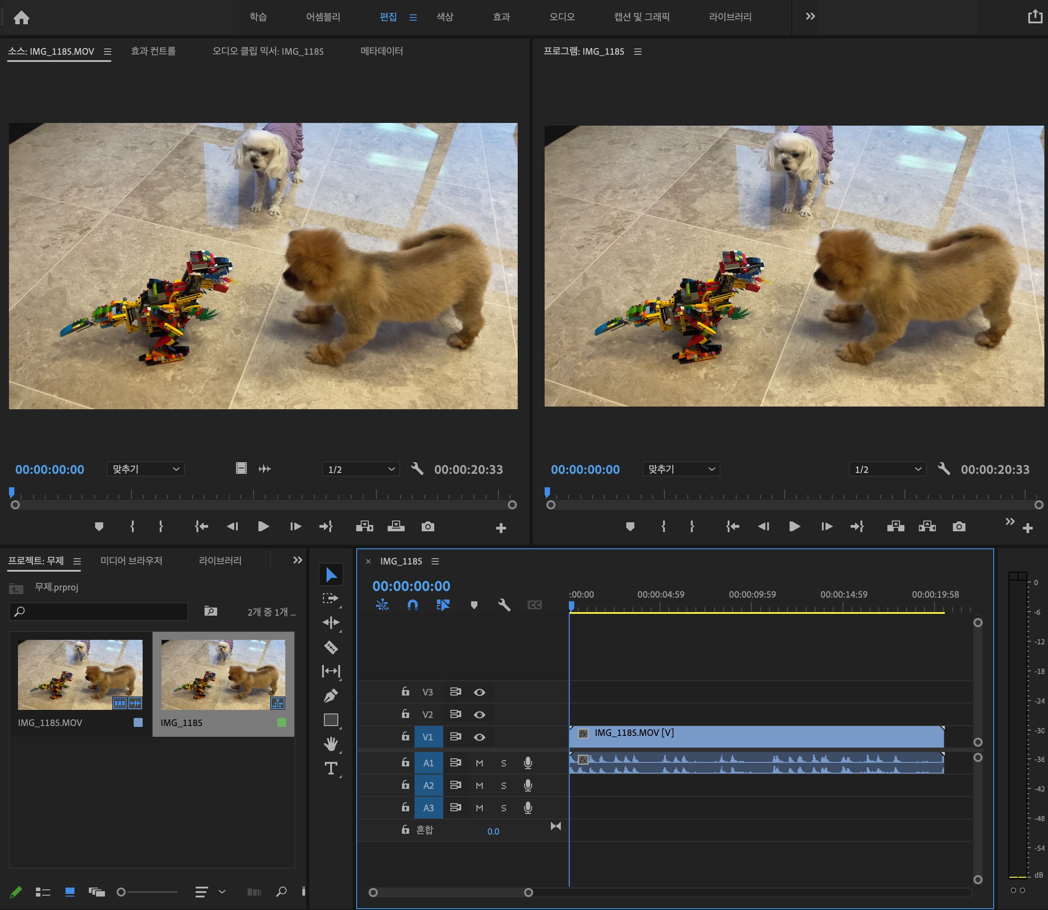
Task: Select the Pen tool
Action: tap(331, 695)
